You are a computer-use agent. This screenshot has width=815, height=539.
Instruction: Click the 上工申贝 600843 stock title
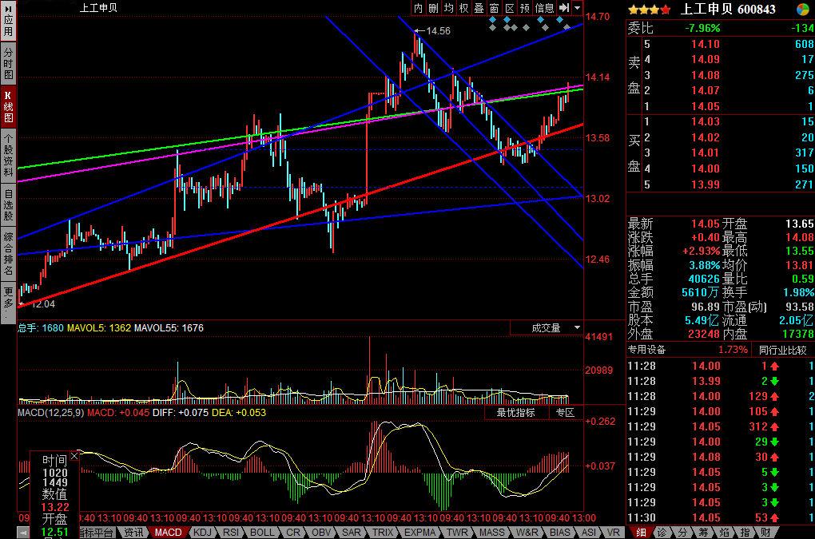click(x=728, y=9)
